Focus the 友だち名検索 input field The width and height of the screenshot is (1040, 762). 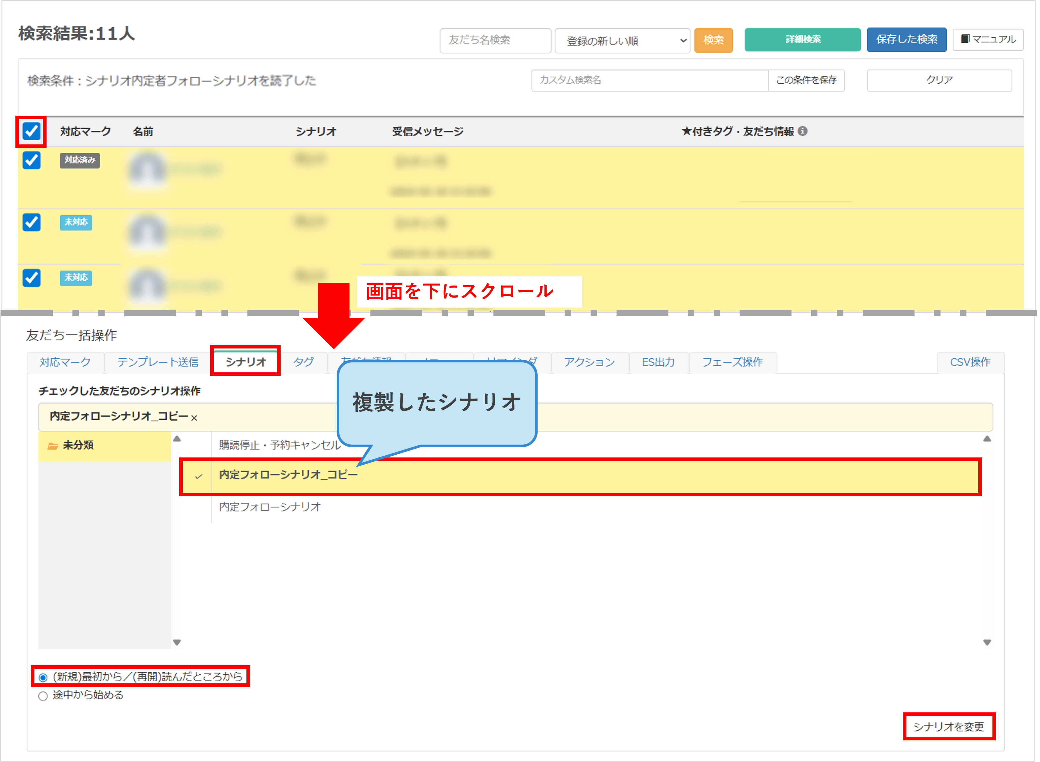495,40
